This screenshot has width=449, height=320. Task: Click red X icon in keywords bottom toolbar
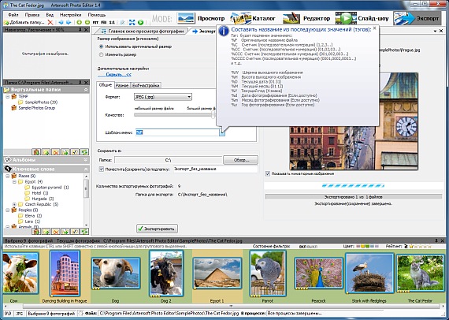(x=56, y=231)
